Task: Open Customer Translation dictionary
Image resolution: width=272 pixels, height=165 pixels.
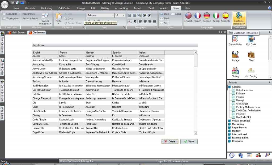Action: point(239,19)
